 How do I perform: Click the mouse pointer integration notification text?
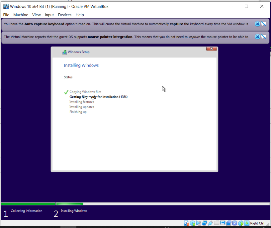[x=126, y=37]
